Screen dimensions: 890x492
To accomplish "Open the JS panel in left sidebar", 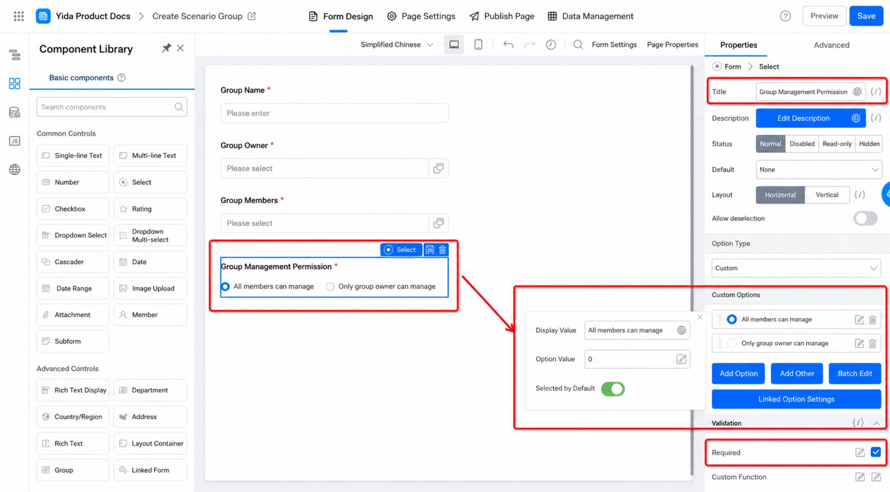I will click(x=15, y=141).
